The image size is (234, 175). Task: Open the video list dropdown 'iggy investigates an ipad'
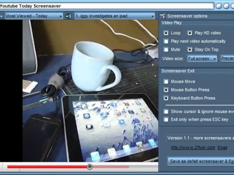pyautogui.click(x=114, y=16)
